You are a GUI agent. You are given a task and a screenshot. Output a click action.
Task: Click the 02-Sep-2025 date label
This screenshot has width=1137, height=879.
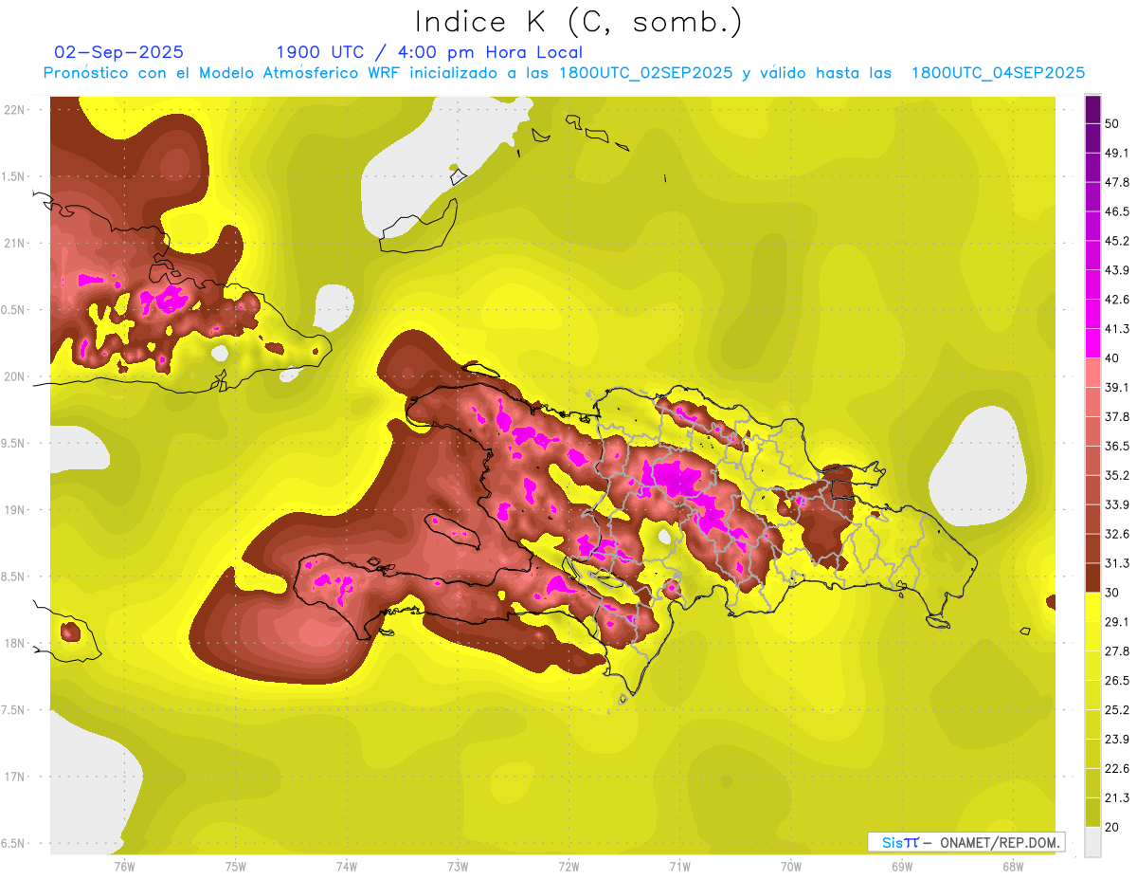[119, 52]
